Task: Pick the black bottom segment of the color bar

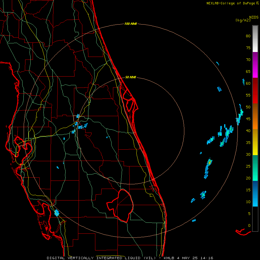Action: point(255,219)
